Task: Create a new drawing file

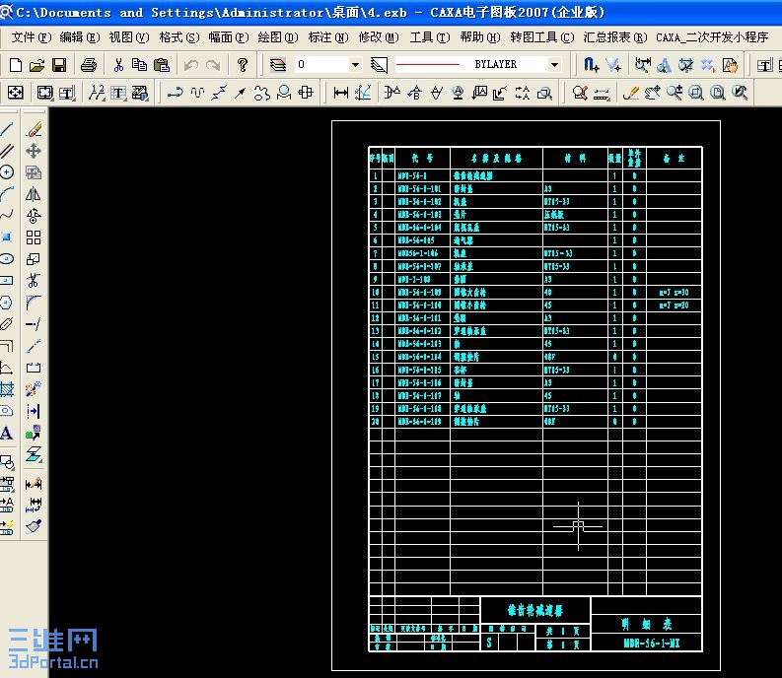Action: 16,65
